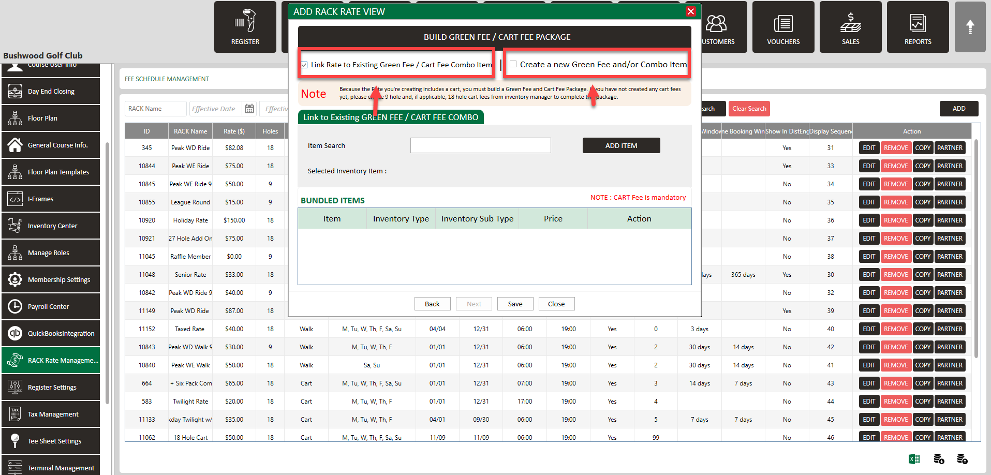Open Payroll Center from the sidebar
Image resolution: width=991 pixels, height=475 pixels.
51,306
